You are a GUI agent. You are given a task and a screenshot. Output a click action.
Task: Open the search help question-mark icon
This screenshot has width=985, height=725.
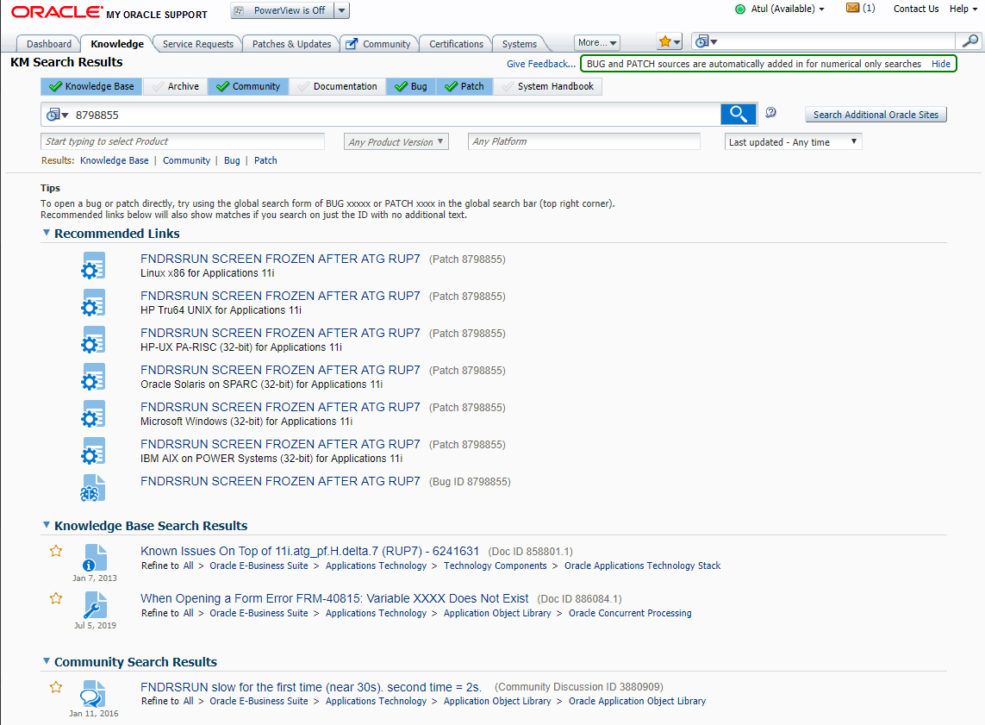click(x=770, y=112)
